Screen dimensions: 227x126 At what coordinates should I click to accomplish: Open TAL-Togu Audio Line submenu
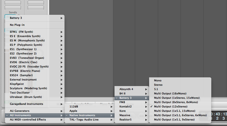pyautogui.click(x=90, y=120)
